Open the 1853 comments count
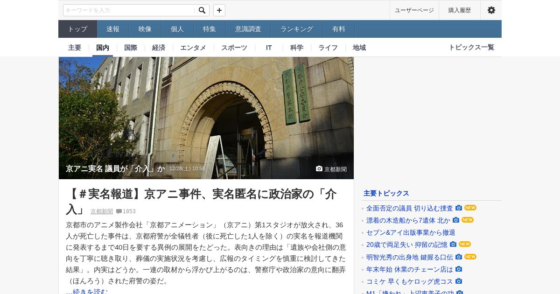Image resolution: width=560 pixels, height=294 pixels. tap(129, 211)
